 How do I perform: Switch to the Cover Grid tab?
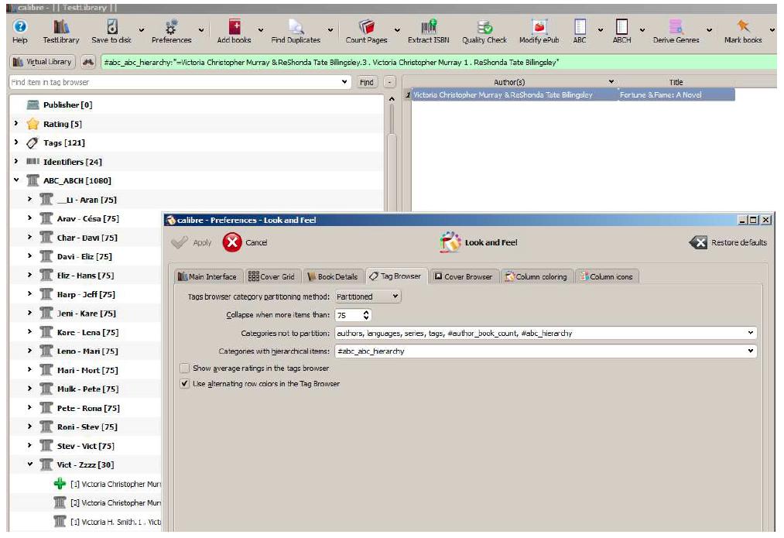coord(272,276)
